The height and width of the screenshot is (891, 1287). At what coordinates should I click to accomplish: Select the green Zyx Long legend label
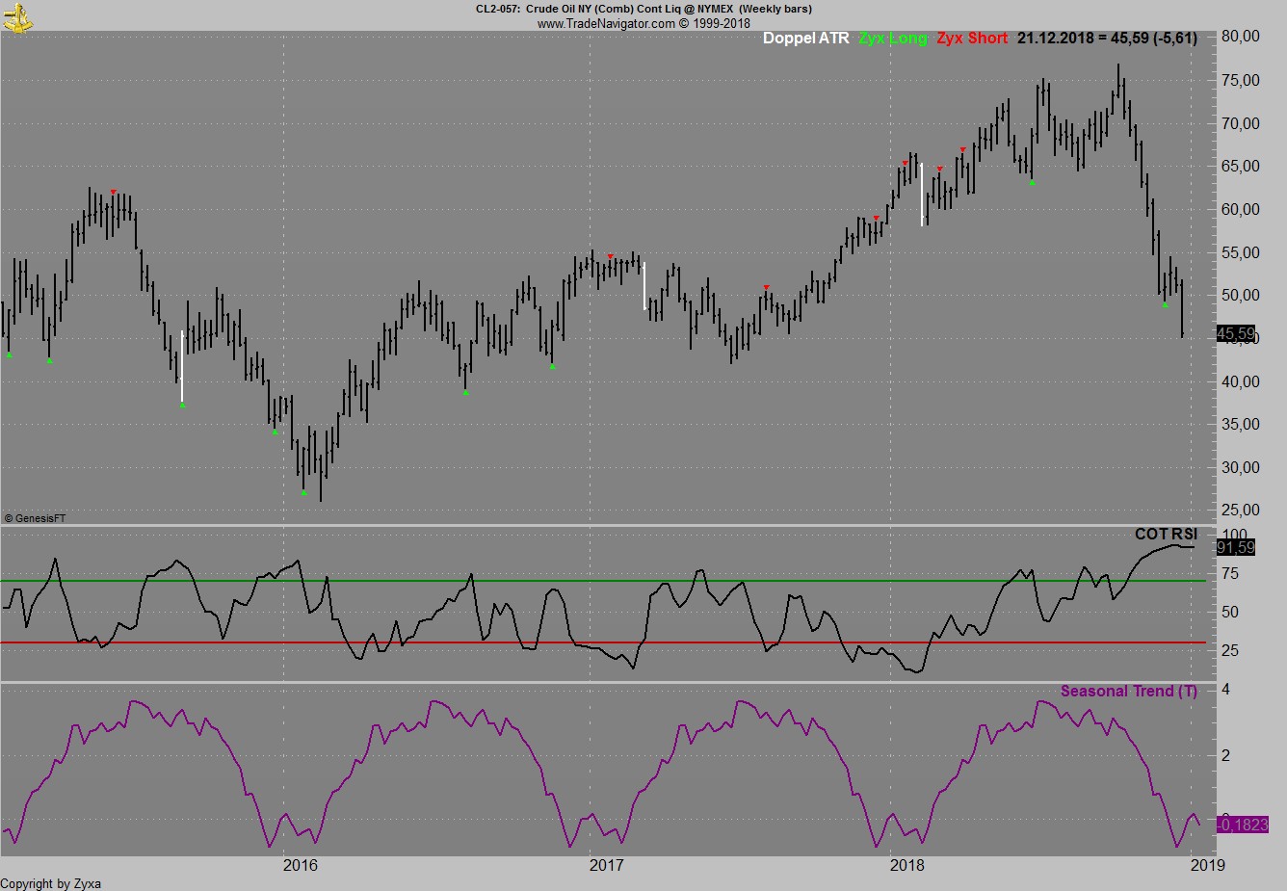click(893, 39)
